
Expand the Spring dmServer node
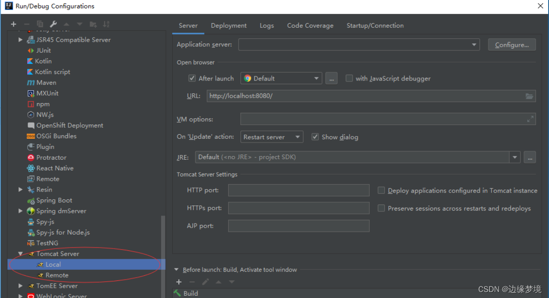coord(20,211)
